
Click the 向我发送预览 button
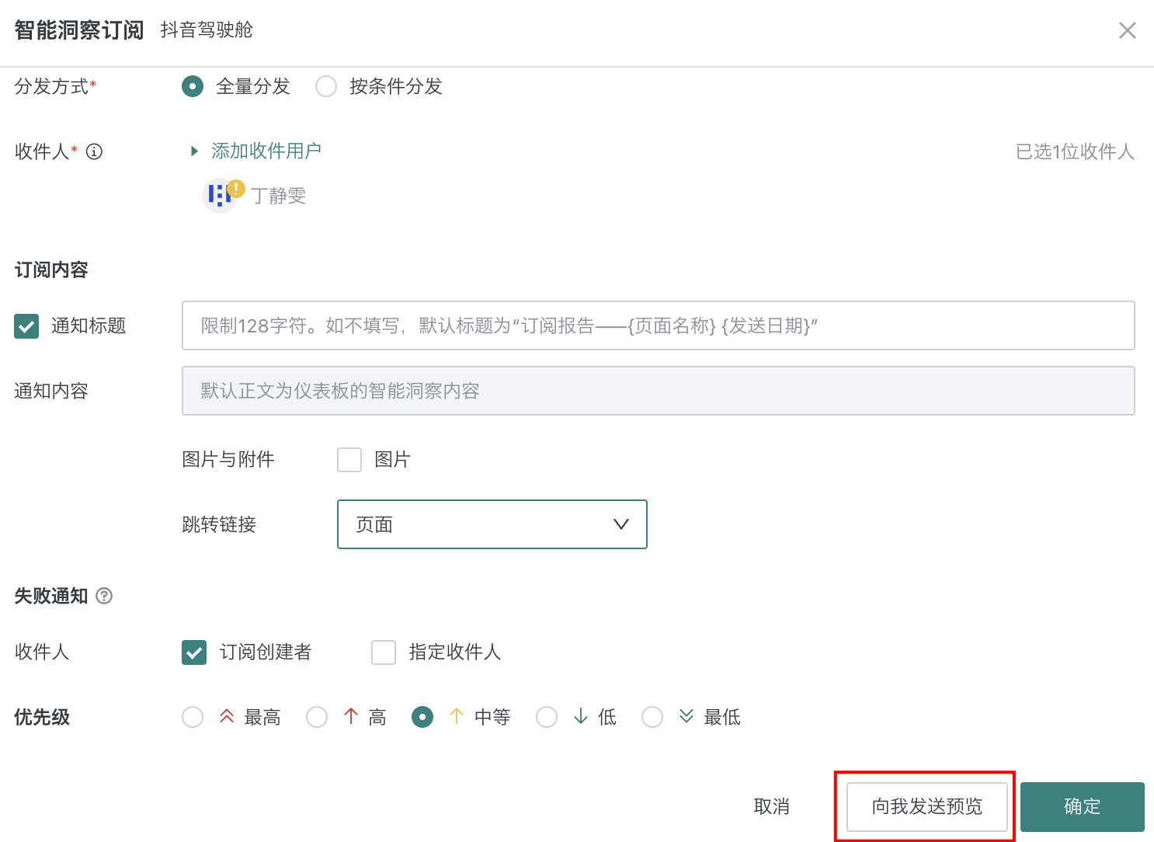926,806
